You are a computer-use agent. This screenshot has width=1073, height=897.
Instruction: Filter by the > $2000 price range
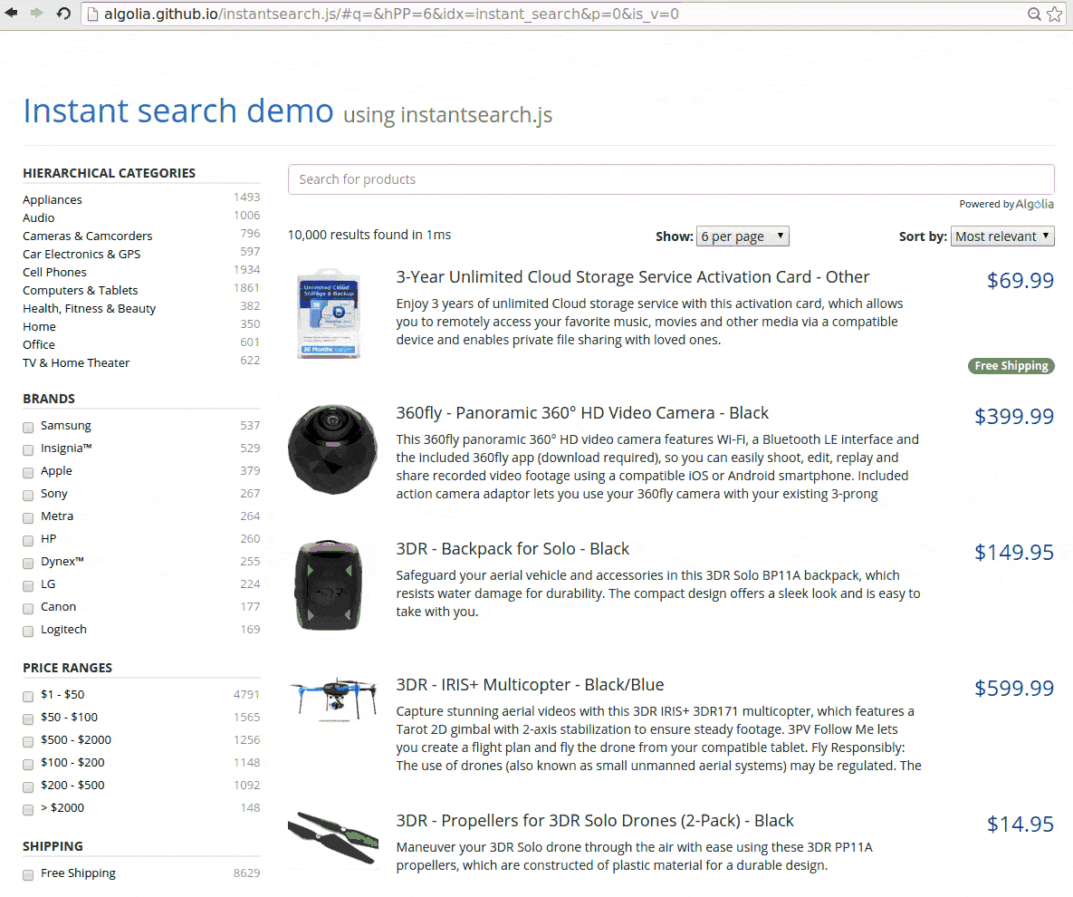[x=28, y=809]
